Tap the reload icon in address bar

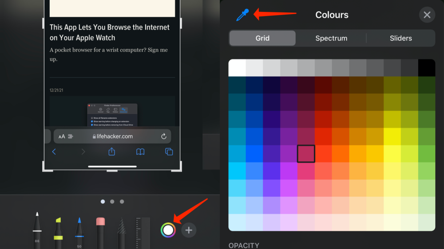[x=164, y=136]
